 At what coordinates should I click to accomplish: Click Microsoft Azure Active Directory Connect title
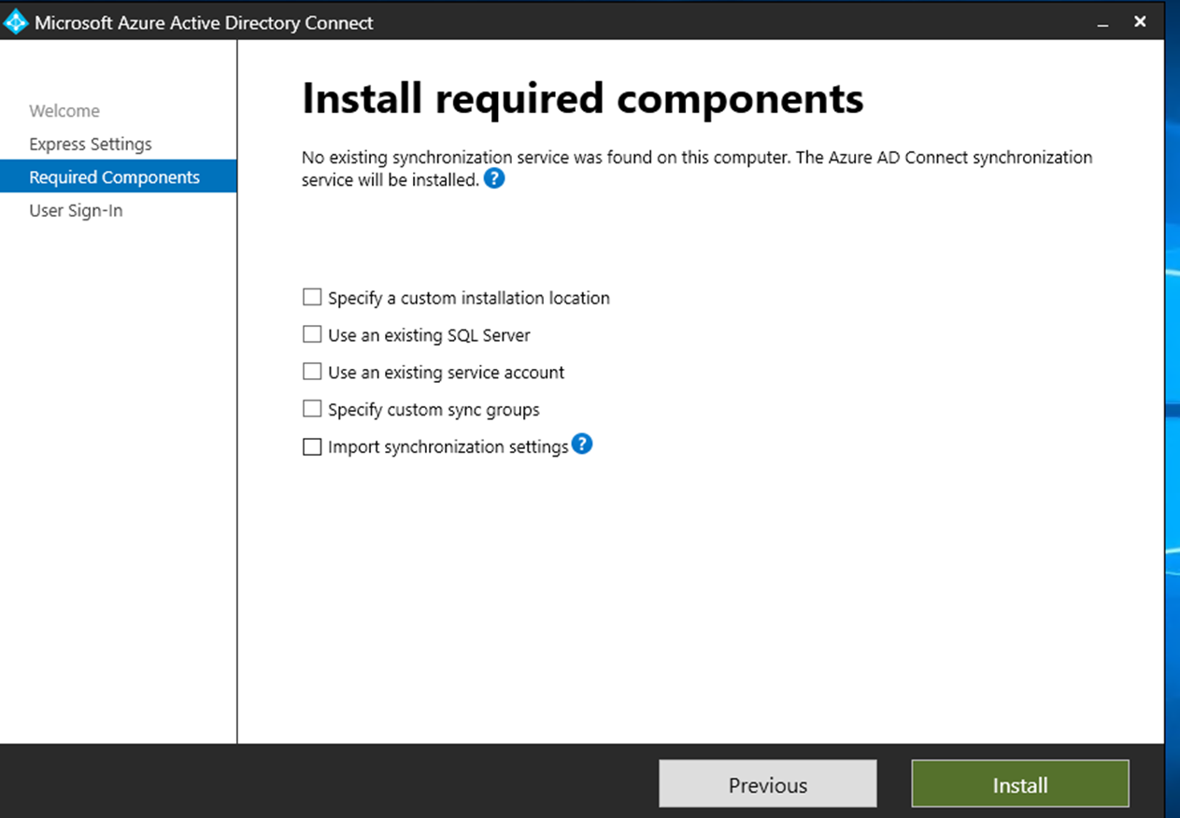pos(204,22)
